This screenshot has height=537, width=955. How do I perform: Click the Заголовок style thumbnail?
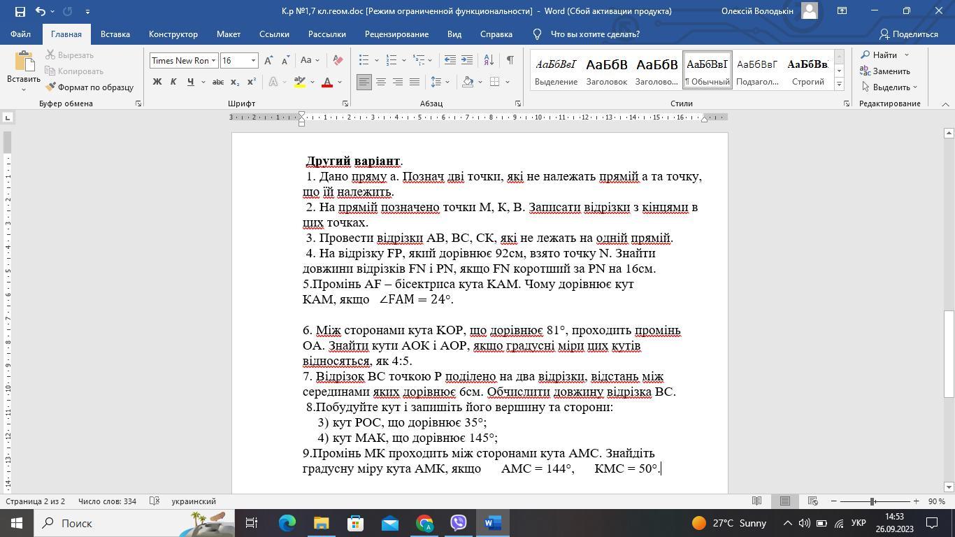click(606, 71)
